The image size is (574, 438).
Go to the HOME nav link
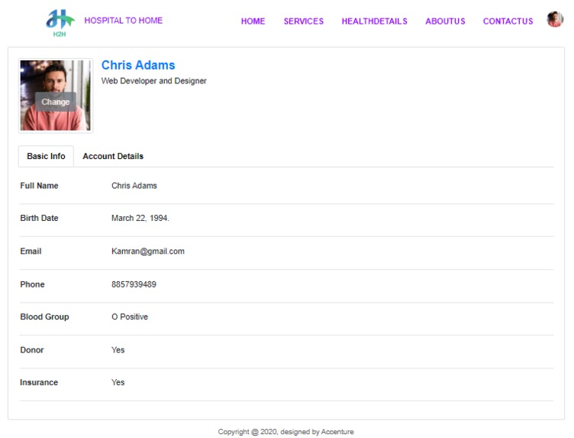click(x=253, y=21)
